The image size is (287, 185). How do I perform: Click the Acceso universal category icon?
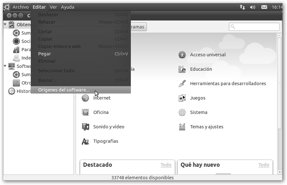coord(182,55)
